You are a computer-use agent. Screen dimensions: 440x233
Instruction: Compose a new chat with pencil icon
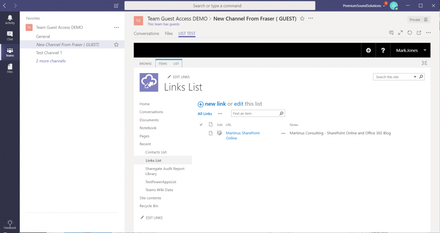pyautogui.click(x=116, y=6)
